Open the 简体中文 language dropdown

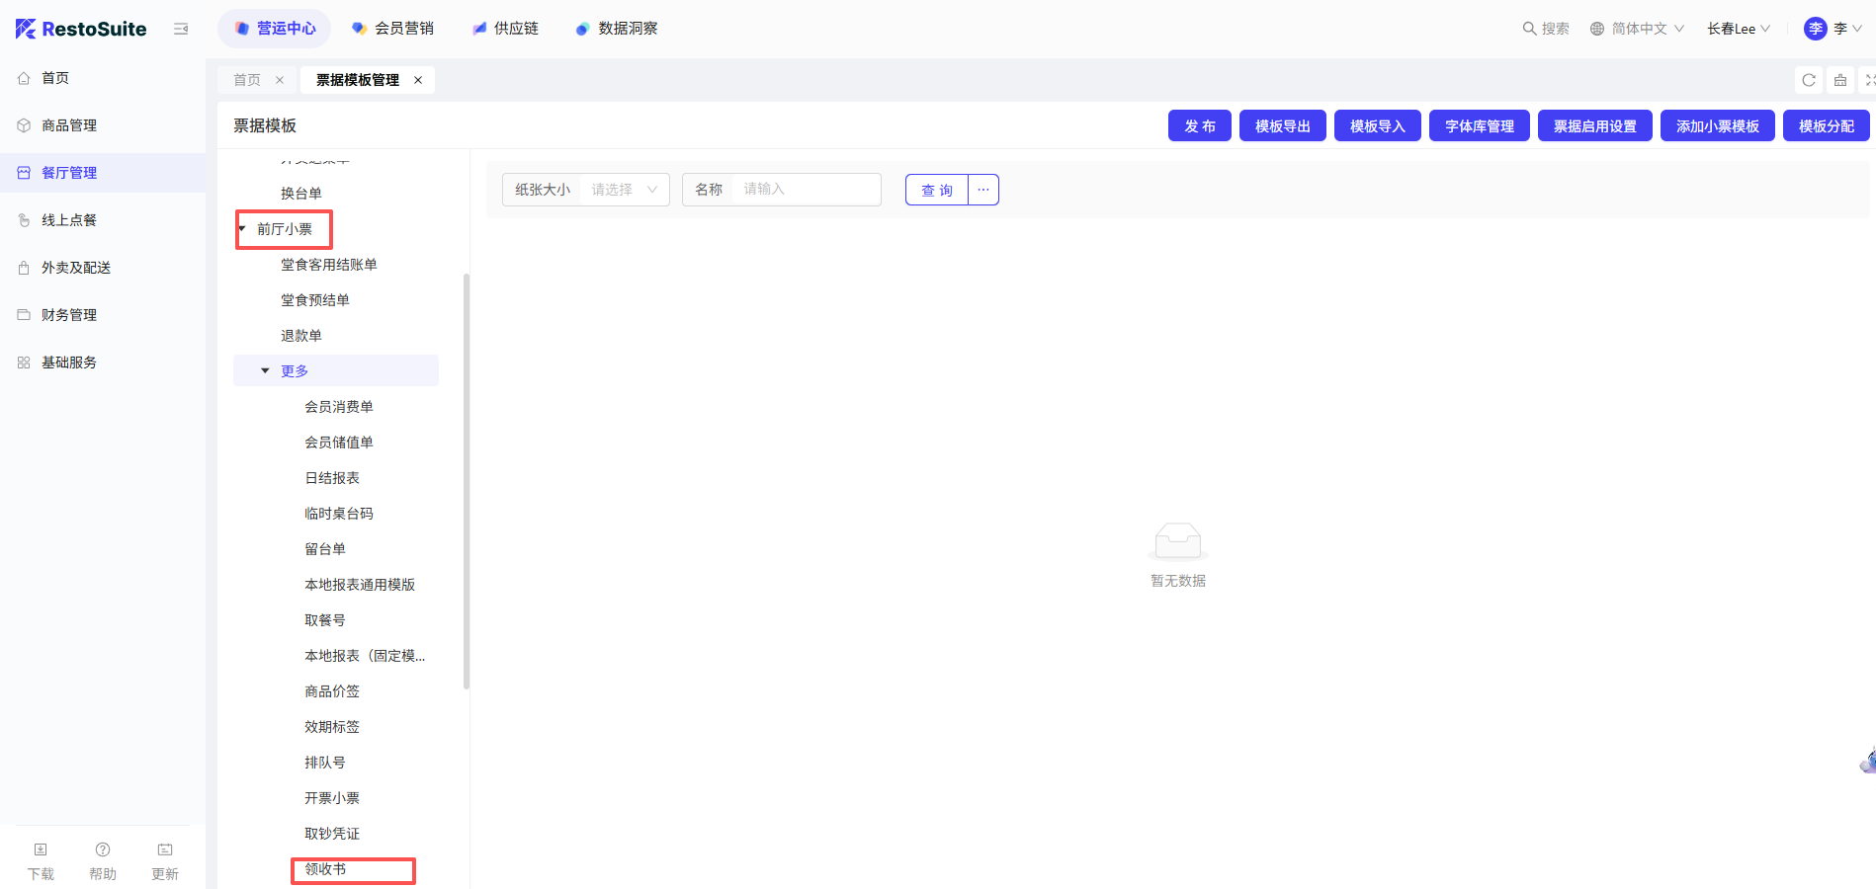1637,29
